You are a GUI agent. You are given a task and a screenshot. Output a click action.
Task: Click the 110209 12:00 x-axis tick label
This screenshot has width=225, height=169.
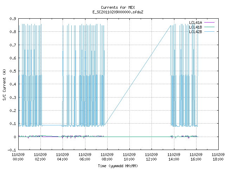click(152, 157)
